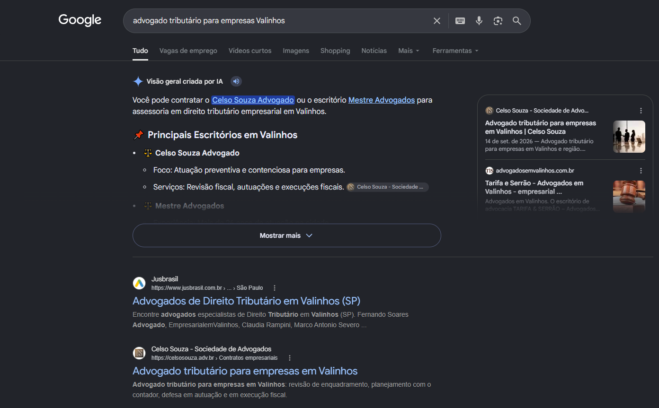Viewport: 659px width, 408px height.
Task: Open the Mestre Advogados link
Action: [382, 100]
